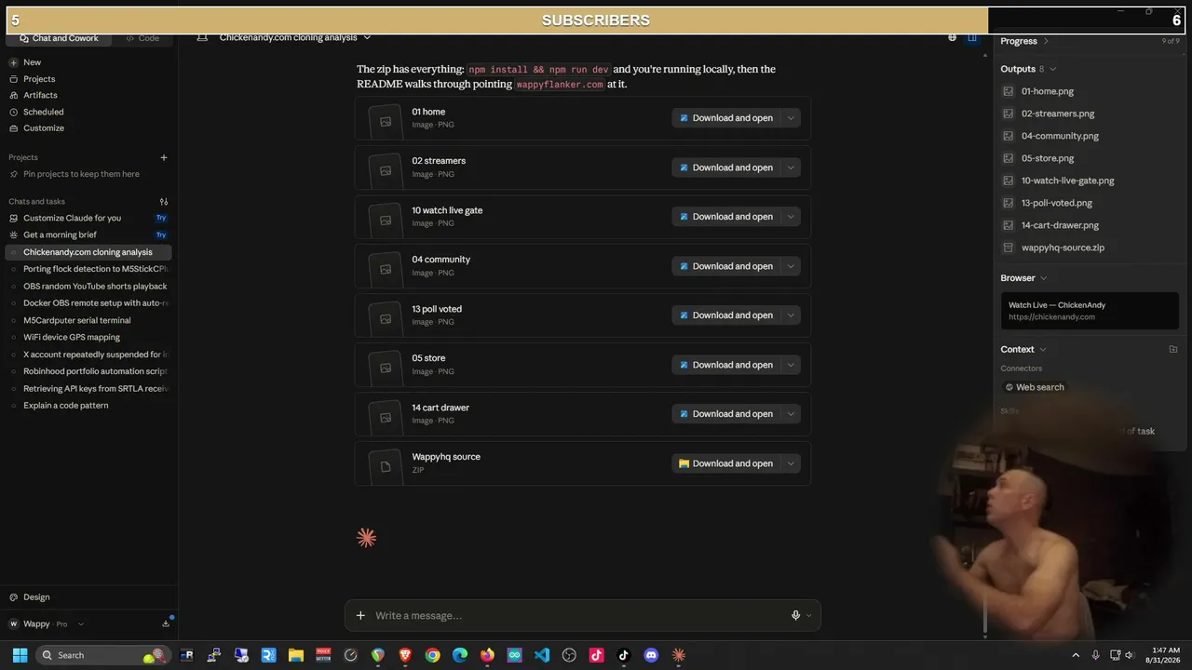Viewport: 1192px width, 670px height.
Task: Add a new project with plus icon
Action: tap(164, 157)
